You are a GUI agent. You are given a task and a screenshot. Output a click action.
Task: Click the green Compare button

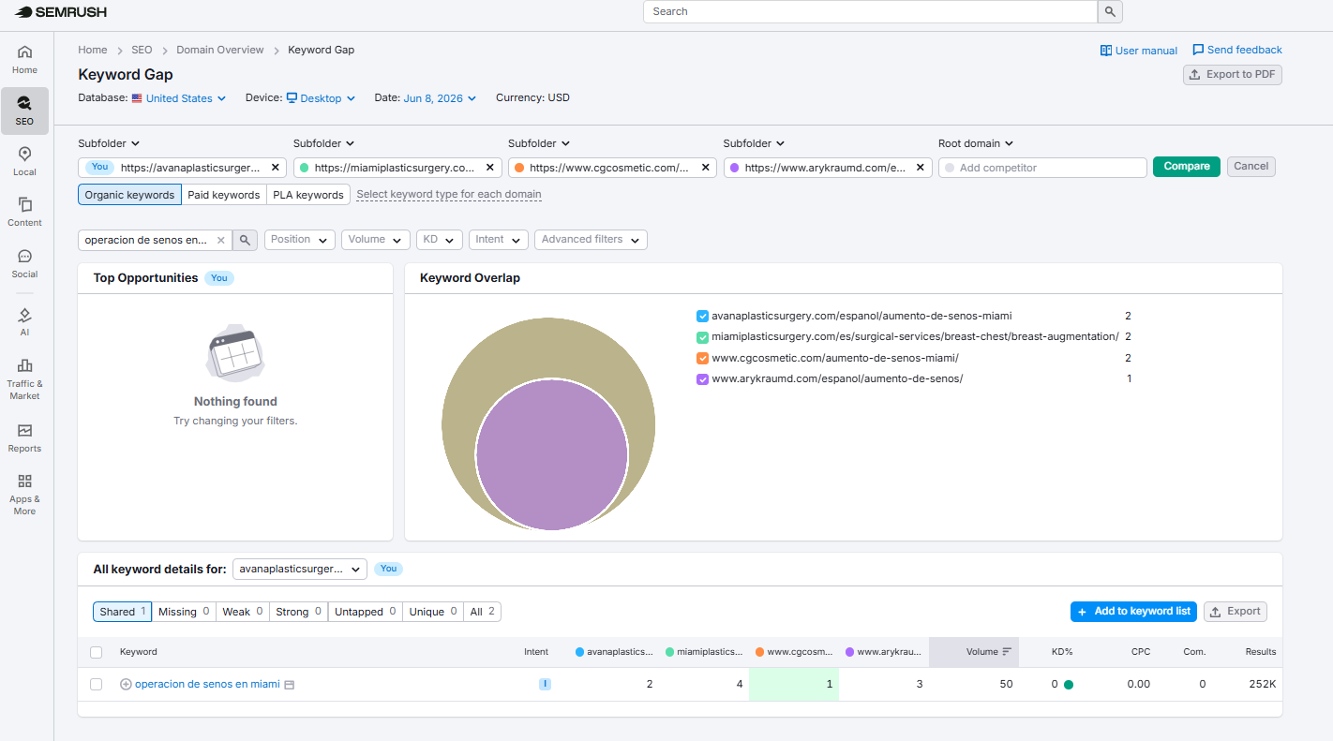[1187, 167]
